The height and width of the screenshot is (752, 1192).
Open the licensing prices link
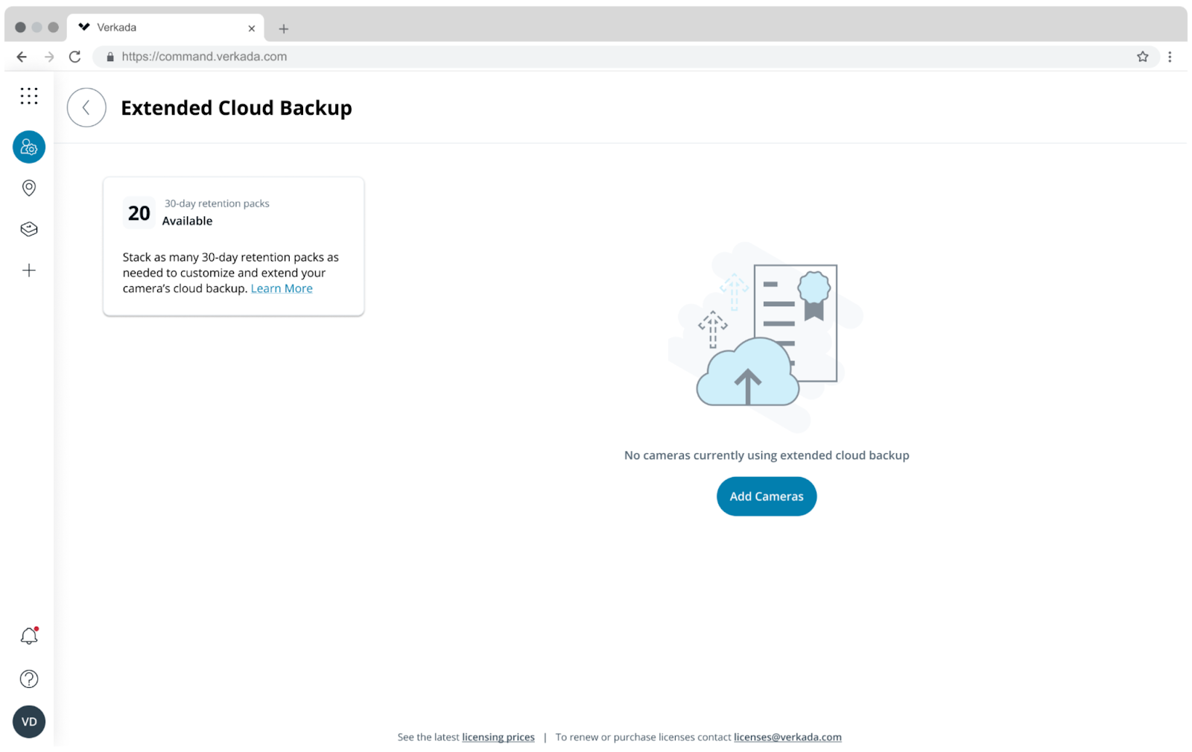[498, 737]
